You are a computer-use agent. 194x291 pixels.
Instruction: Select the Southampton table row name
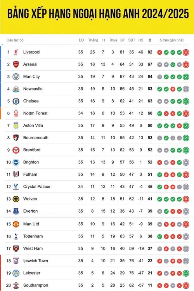[x=36, y=285]
